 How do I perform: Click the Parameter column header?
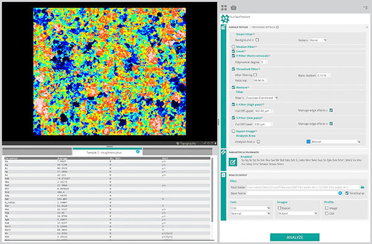[x=11, y=158]
